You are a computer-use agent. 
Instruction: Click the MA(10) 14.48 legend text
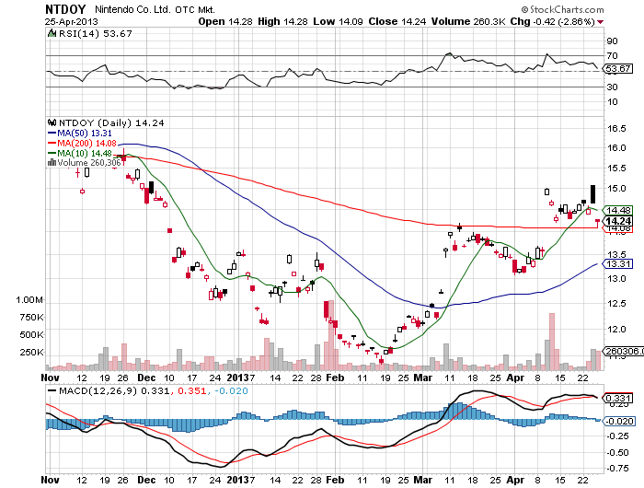(x=85, y=153)
